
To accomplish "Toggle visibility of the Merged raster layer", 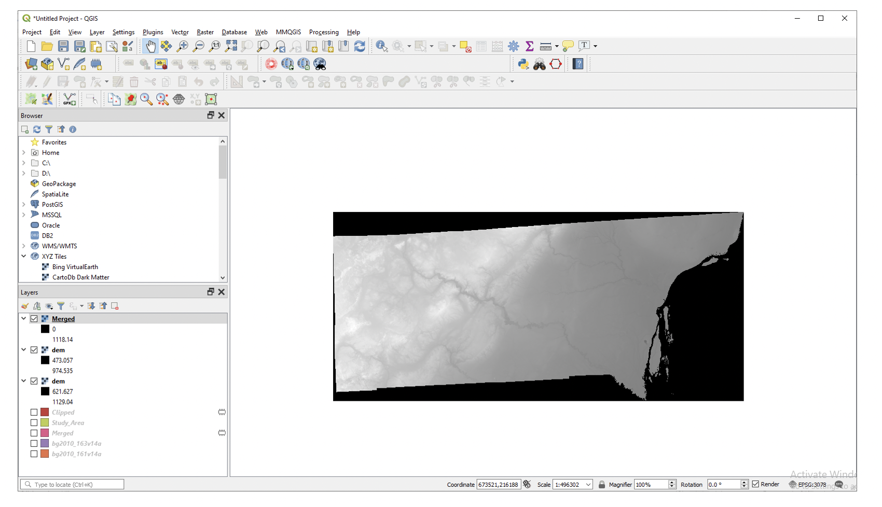I will click(34, 319).
